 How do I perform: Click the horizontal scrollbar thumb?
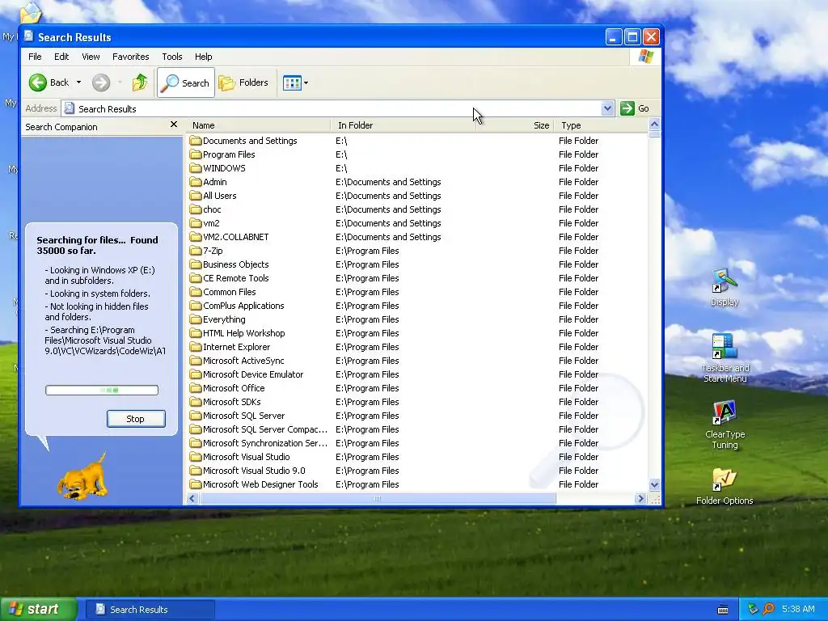(377, 498)
